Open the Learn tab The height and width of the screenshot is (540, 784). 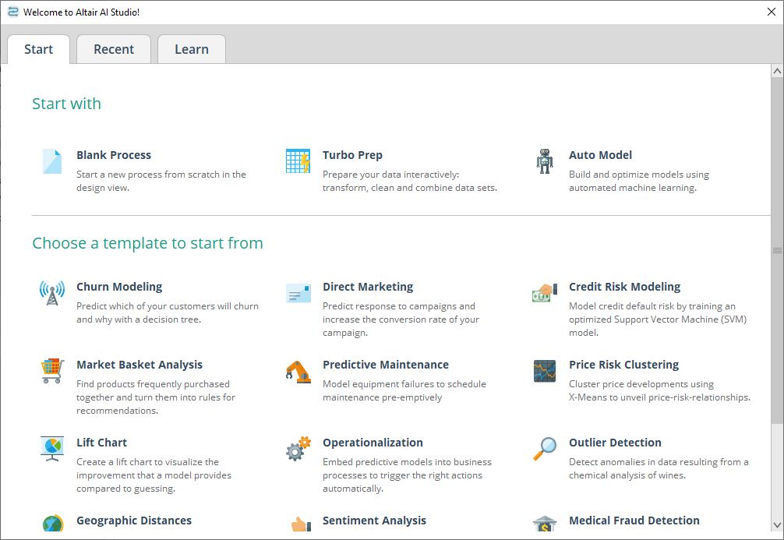191,48
